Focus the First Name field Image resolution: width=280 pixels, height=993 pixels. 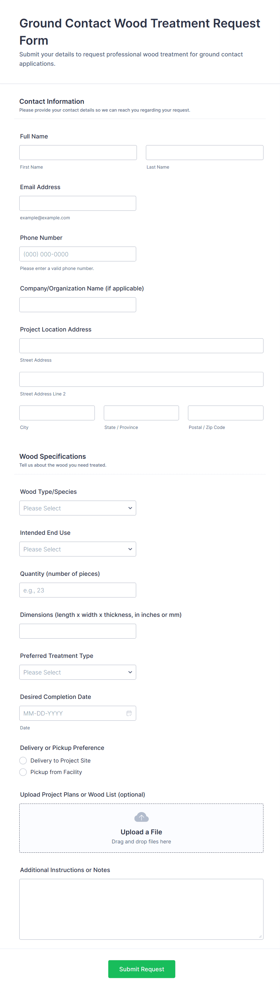pyautogui.click(x=78, y=153)
